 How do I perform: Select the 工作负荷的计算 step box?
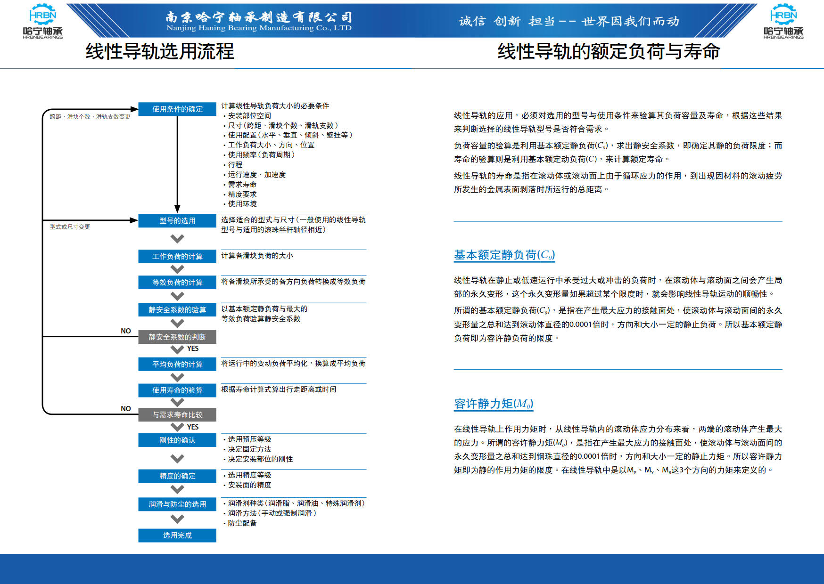coord(177,256)
